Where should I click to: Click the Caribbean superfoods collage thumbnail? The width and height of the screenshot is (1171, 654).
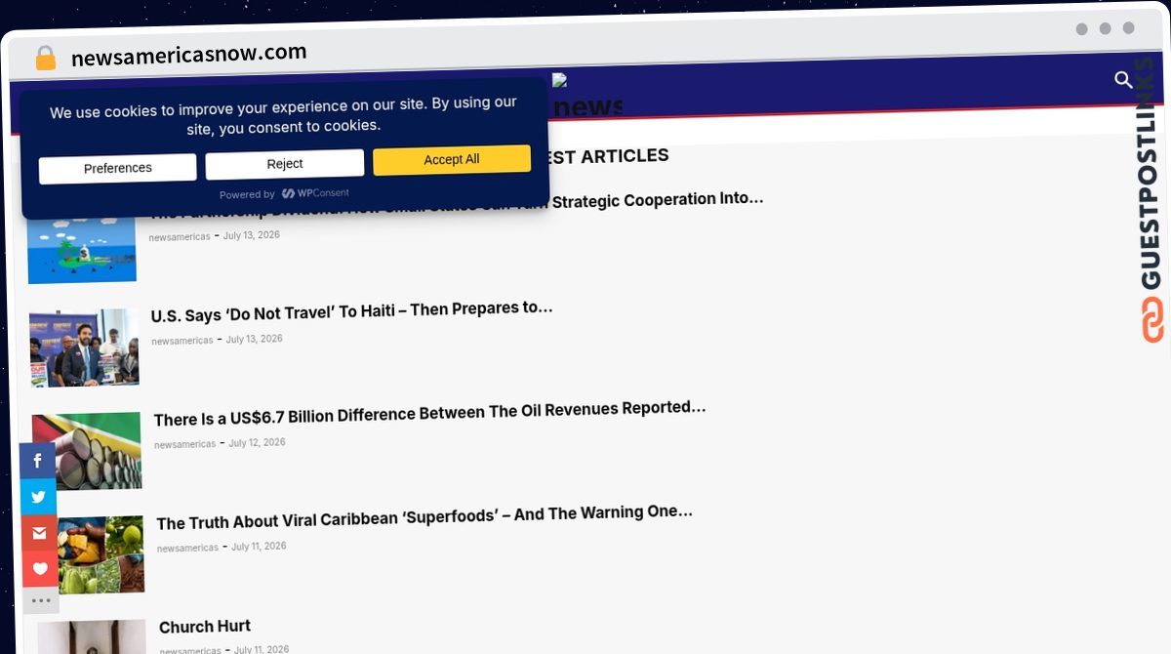click(101, 554)
